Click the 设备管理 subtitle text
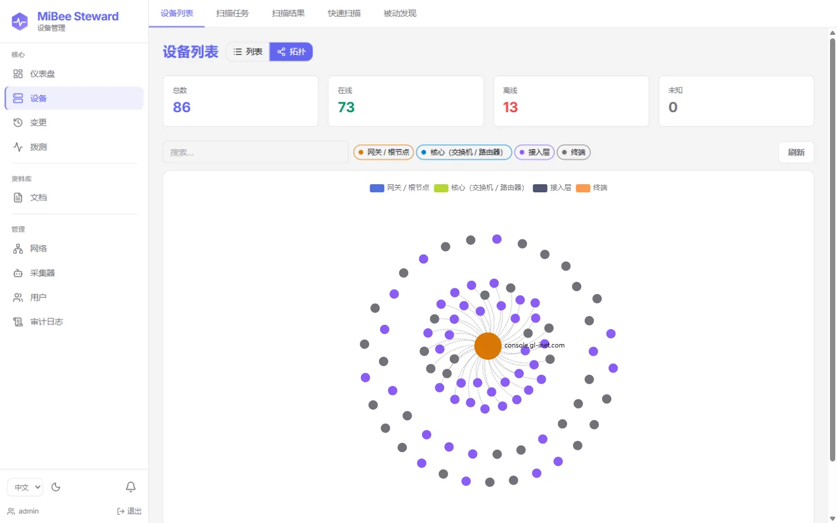This screenshot has height=523, width=837. (x=51, y=28)
